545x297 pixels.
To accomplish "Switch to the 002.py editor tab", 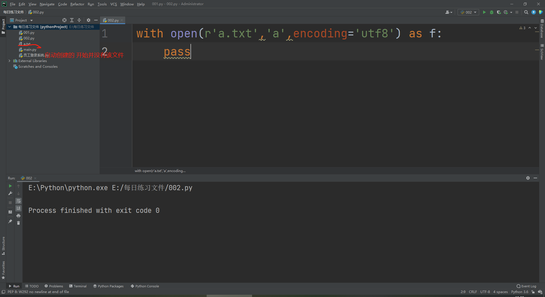I will [x=113, y=20].
